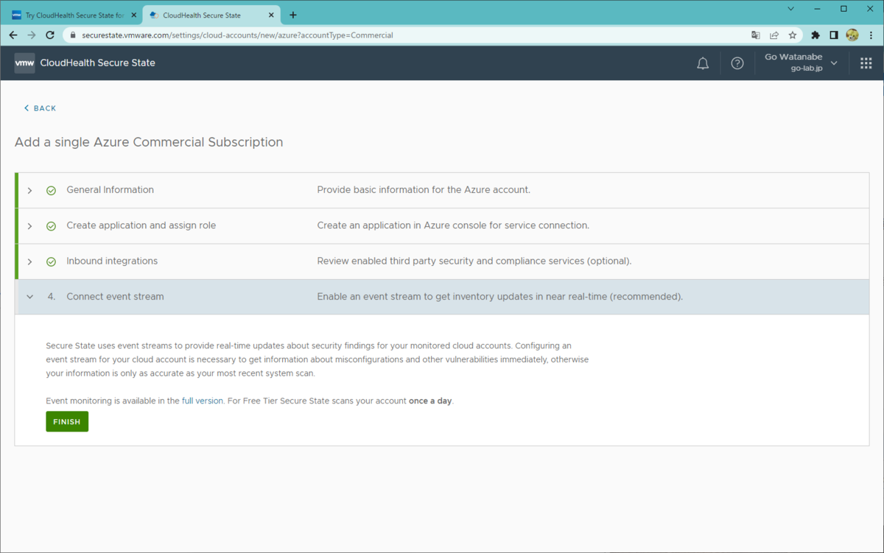Click Create application and assign role title
The width and height of the screenshot is (884, 553).
[141, 225]
